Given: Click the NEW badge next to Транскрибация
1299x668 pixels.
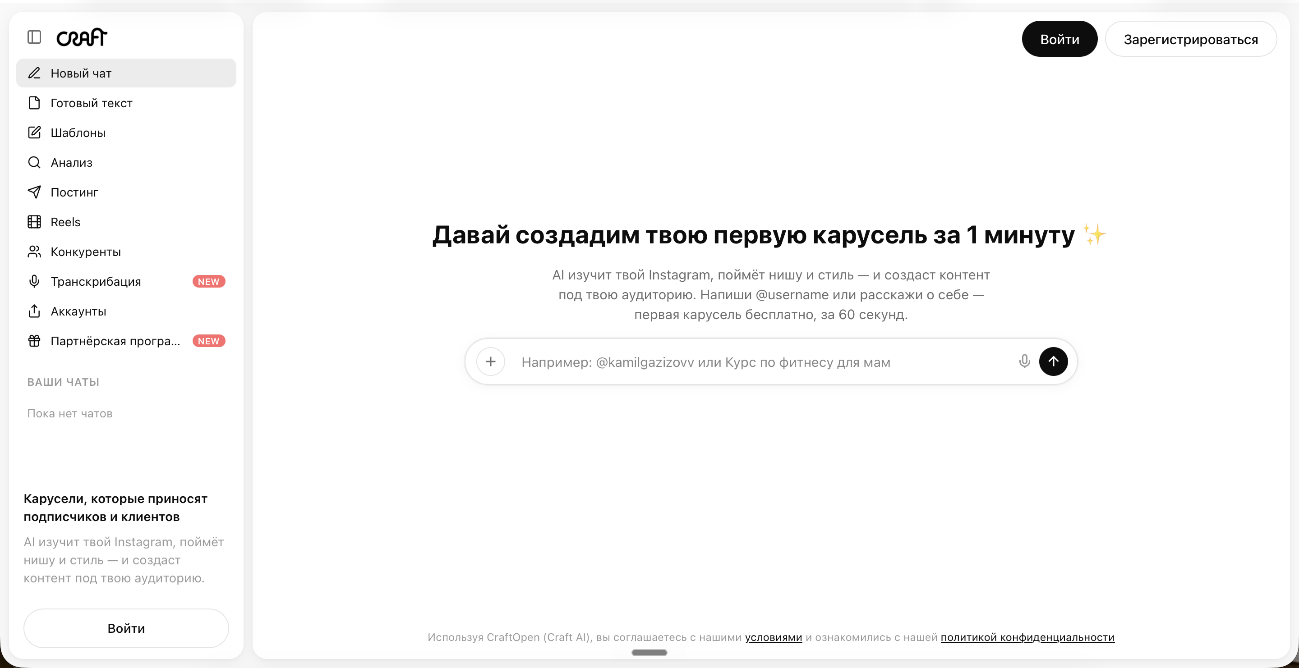Looking at the screenshot, I should [x=209, y=282].
